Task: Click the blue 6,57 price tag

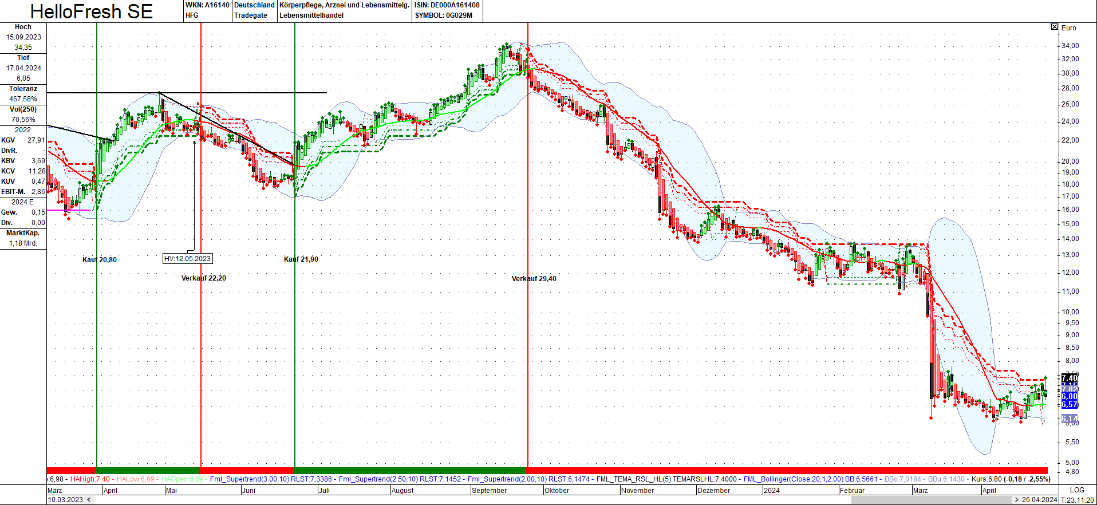Action: [1070, 405]
